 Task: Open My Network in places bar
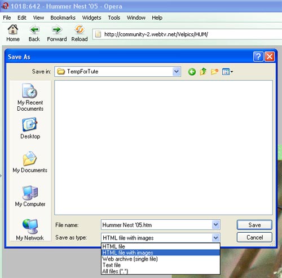point(30,230)
